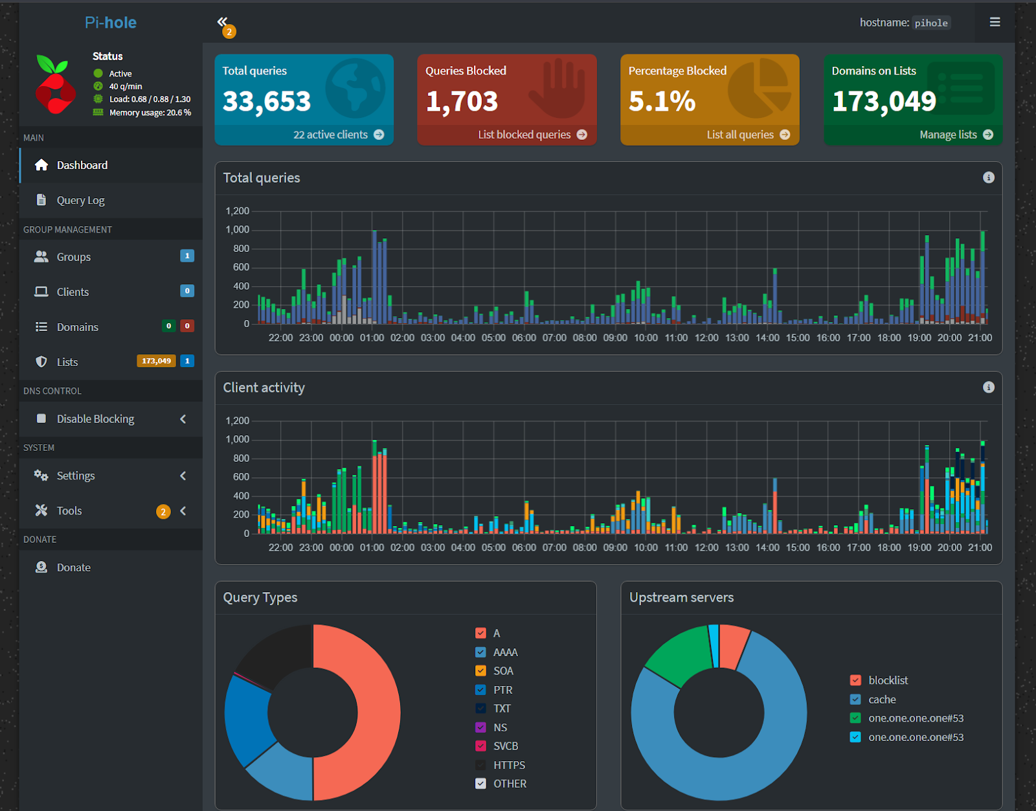Toggle the AAAA query type checkbox

pyautogui.click(x=480, y=652)
